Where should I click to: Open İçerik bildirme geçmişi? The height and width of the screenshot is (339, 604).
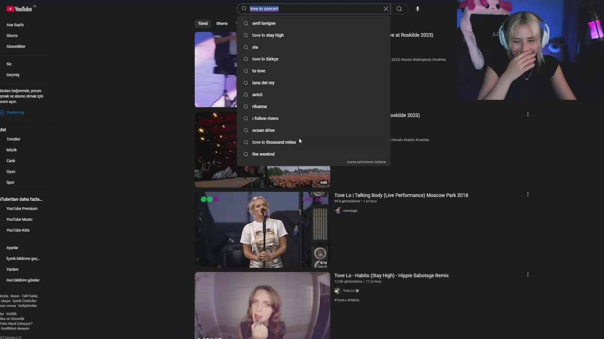point(23,259)
